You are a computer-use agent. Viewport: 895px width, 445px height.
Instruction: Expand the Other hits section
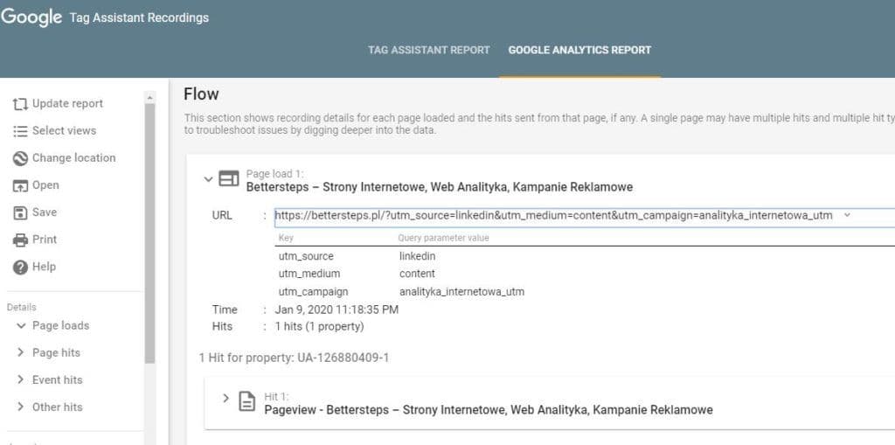click(21, 407)
